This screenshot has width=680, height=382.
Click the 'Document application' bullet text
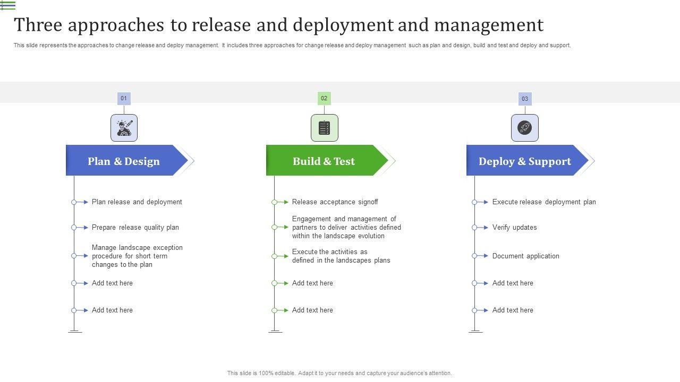coord(525,256)
